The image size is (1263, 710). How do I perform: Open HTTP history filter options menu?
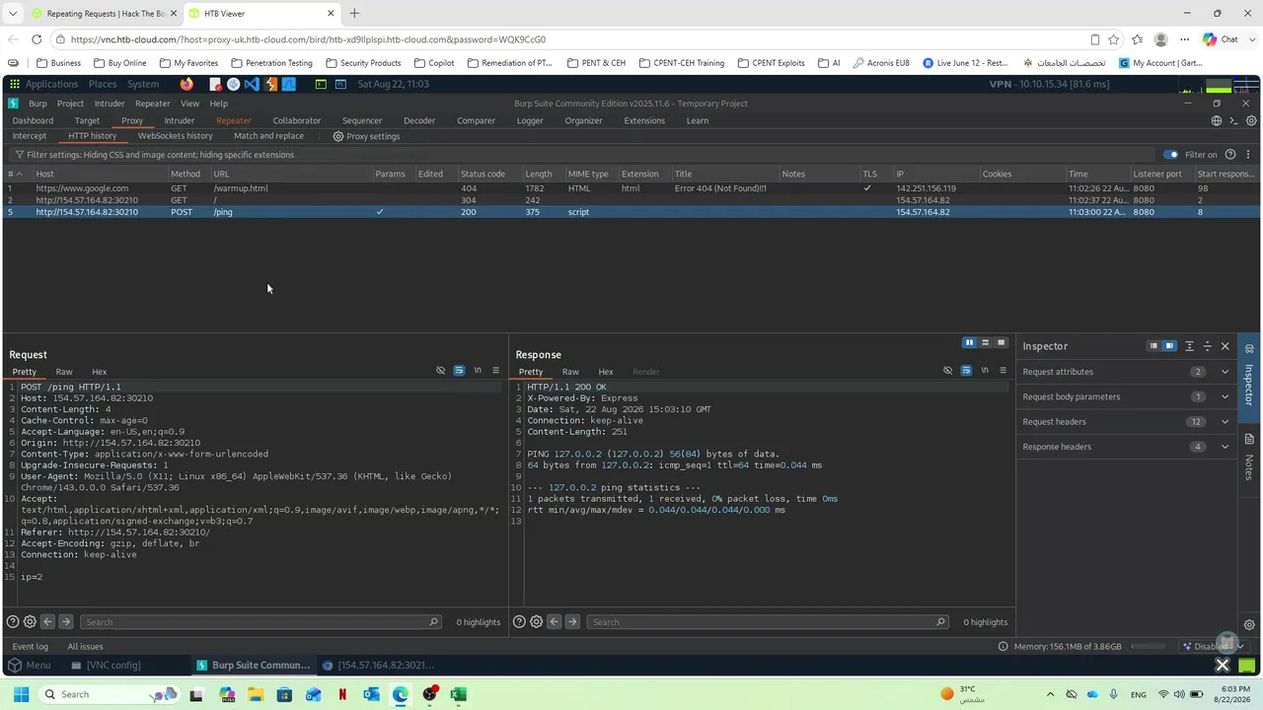point(1248,155)
